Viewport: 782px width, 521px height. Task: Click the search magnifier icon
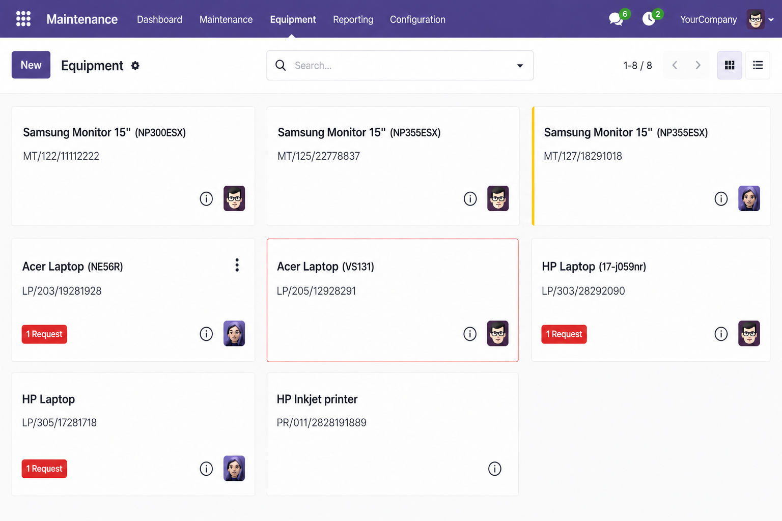pos(281,65)
